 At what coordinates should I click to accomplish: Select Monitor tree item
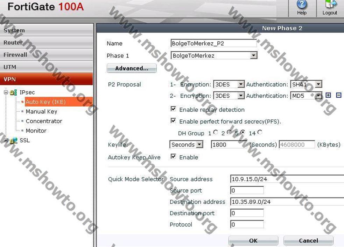[36, 131]
